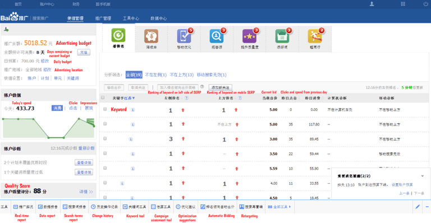Switch to 工具中心 tab

[x=131, y=18]
